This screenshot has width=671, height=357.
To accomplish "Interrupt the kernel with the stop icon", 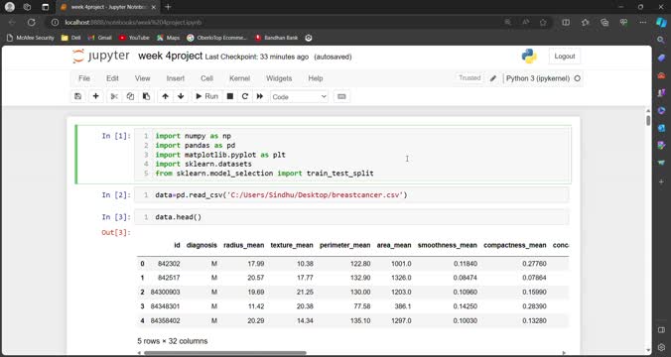I will pos(230,96).
